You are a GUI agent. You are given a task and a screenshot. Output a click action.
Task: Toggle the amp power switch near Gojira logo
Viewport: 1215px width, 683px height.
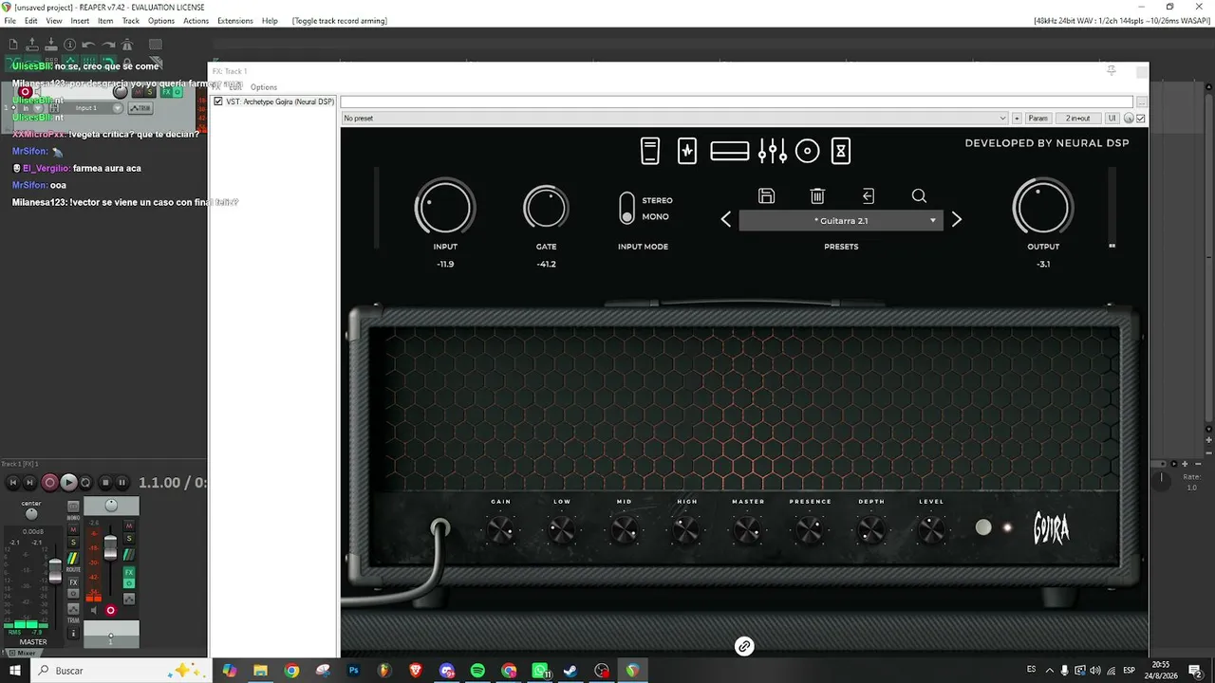point(983,527)
